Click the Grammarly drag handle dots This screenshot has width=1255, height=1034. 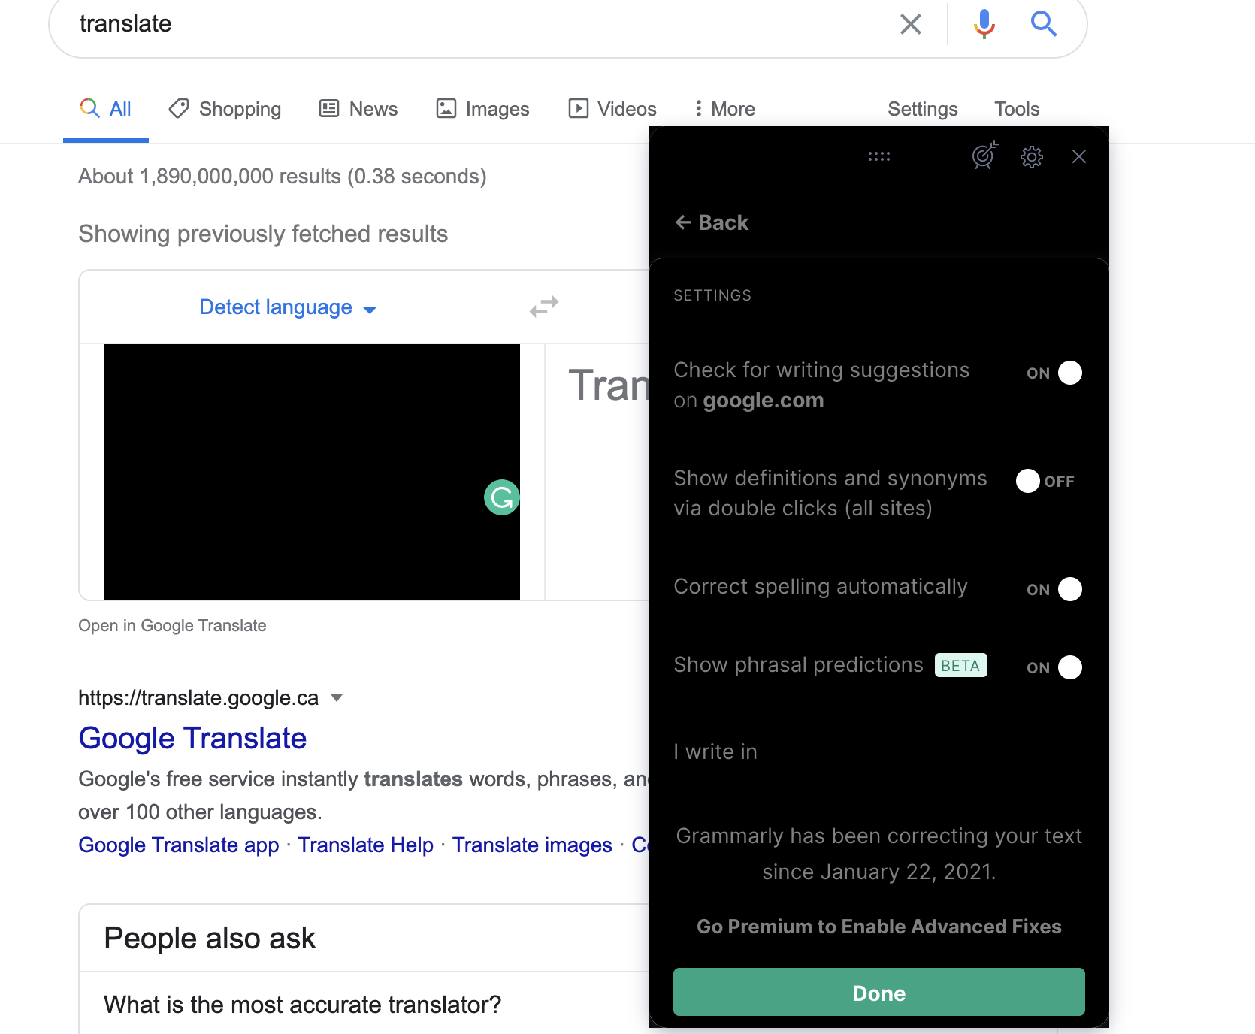[x=878, y=156]
